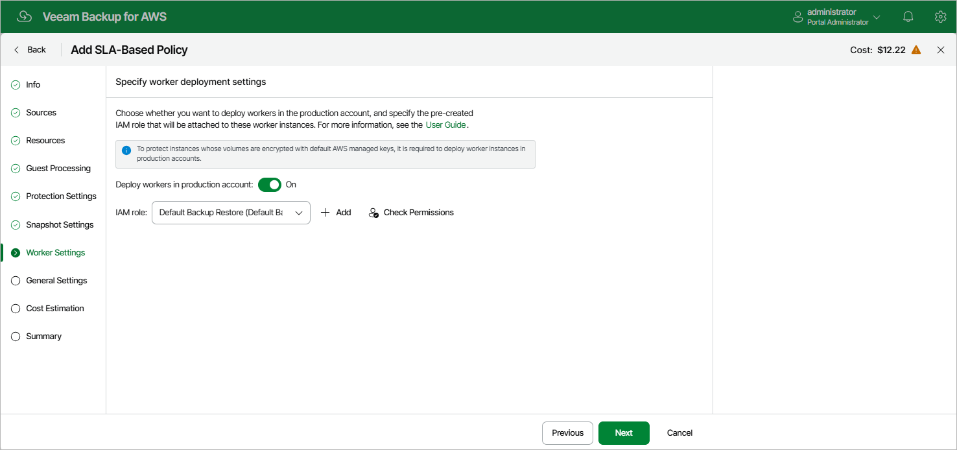Click the administrator user avatar icon
The image size is (957, 450).
[798, 17]
